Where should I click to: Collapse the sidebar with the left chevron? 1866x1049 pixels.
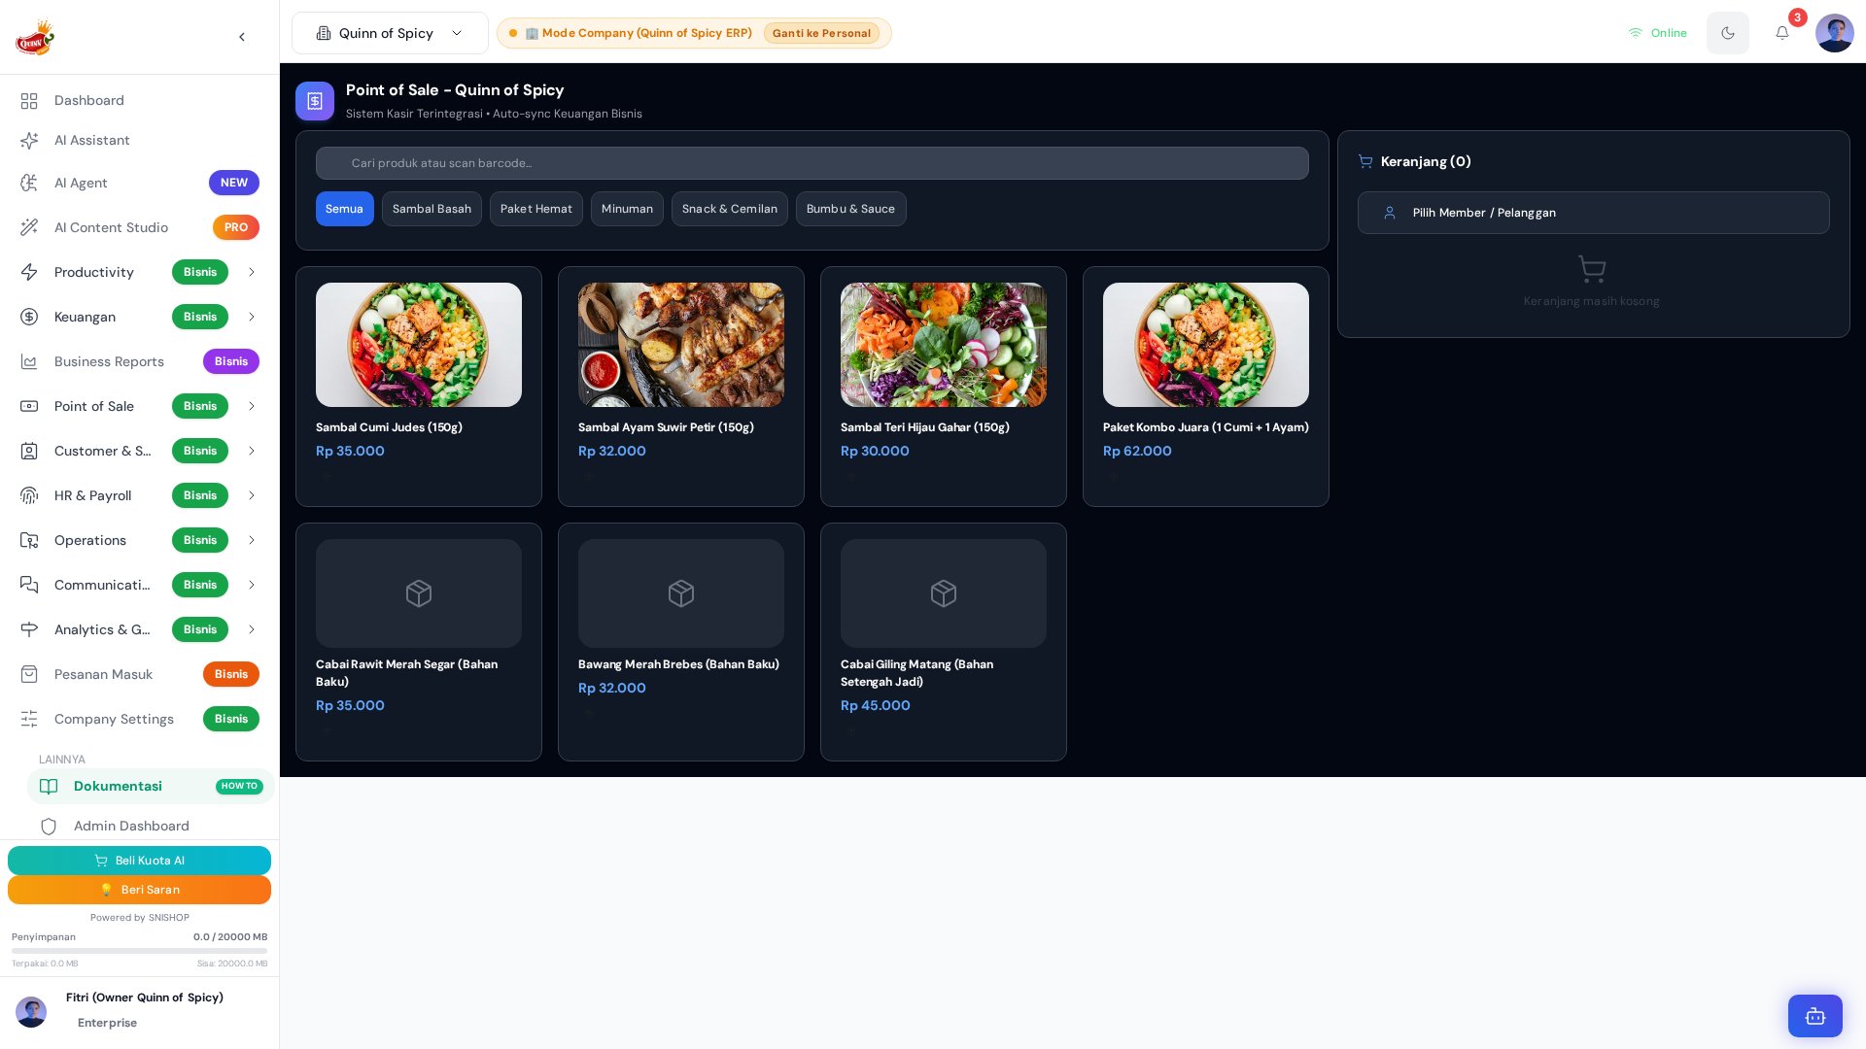242,37
